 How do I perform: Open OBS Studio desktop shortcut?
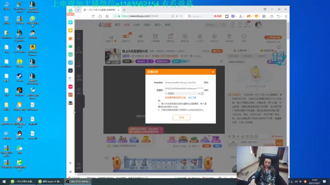19,49
